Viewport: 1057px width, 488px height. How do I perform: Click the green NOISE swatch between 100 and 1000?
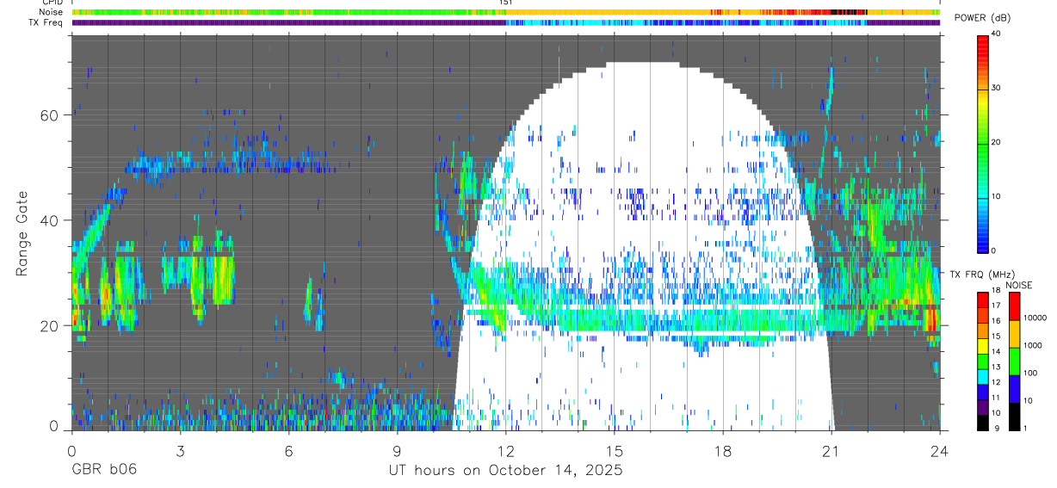[x=1015, y=361]
